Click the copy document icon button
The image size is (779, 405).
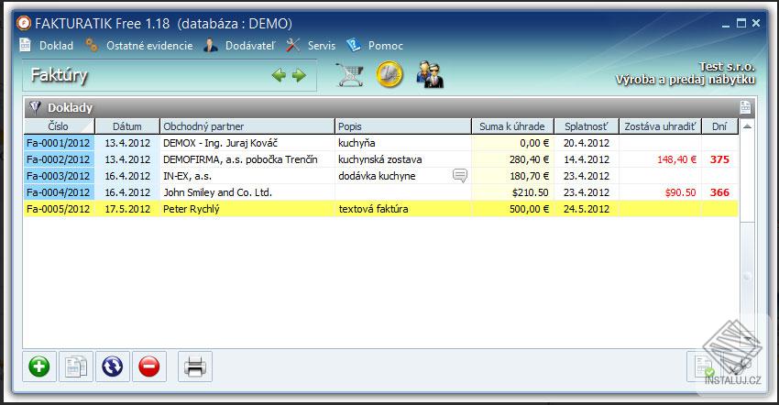(x=76, y=367)
